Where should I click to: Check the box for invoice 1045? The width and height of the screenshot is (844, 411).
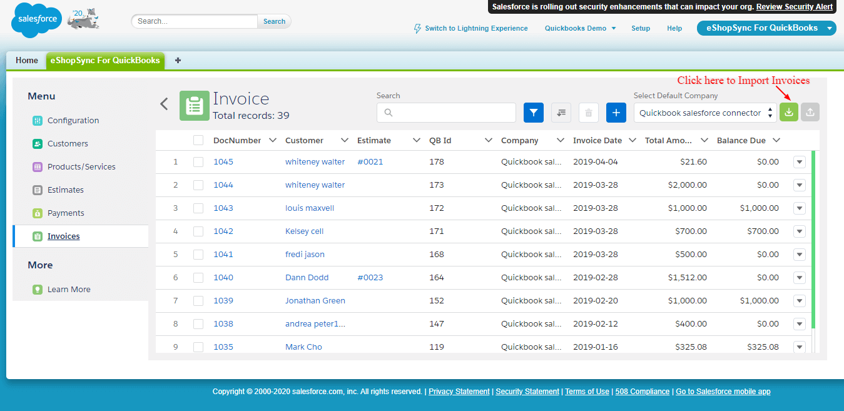point(198,162)
